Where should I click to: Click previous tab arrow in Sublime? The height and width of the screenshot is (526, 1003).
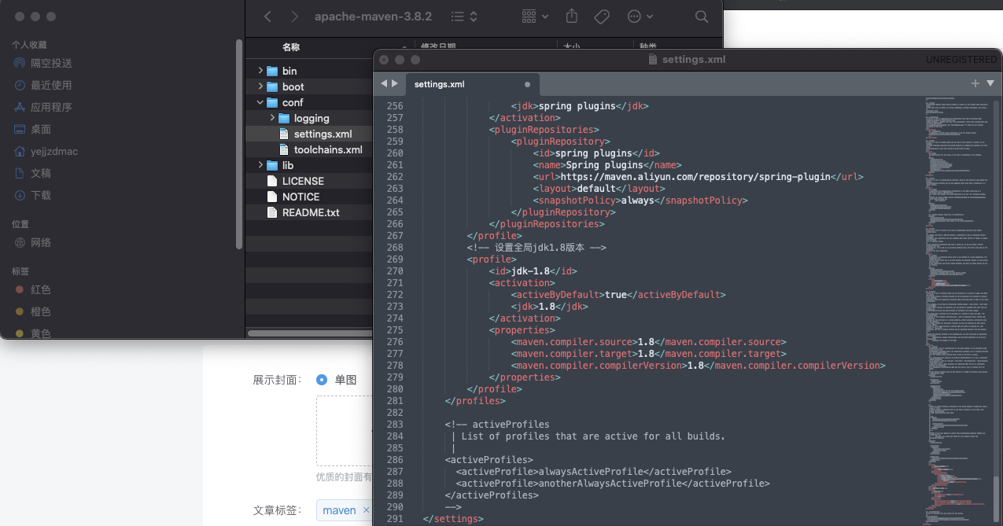tap(384, 83)
